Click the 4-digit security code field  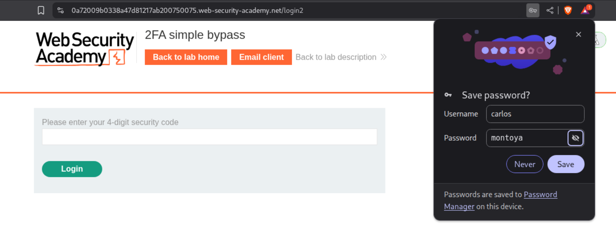point(209,137)
